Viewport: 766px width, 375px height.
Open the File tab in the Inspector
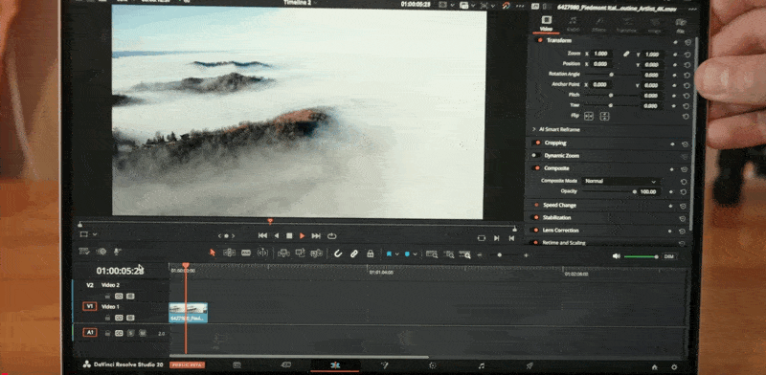[680, 25]
